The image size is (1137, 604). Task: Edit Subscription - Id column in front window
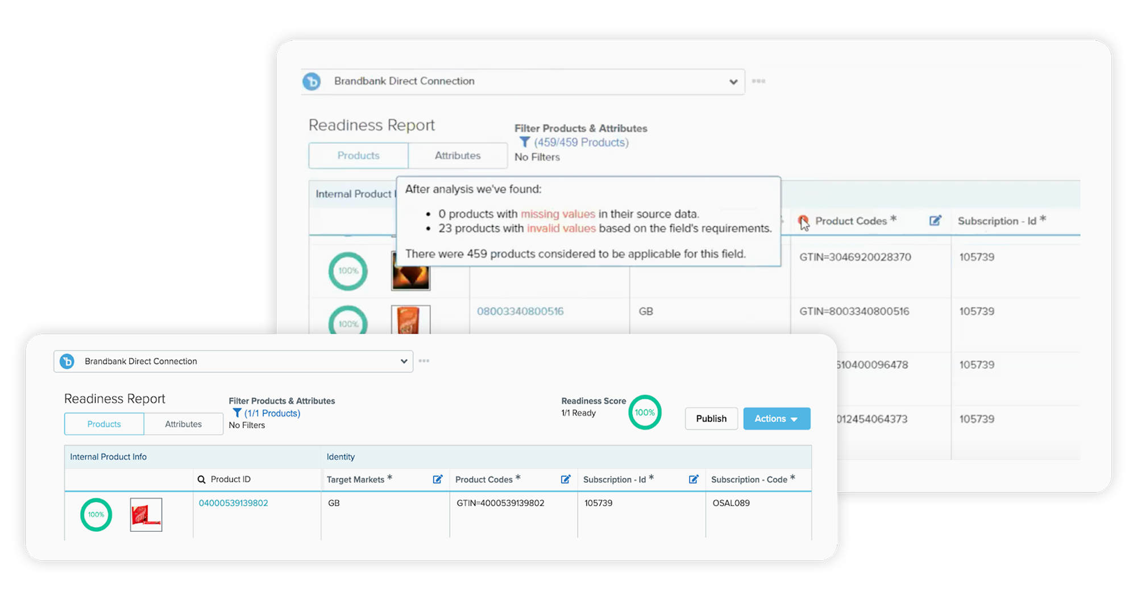click(x=694, y=480)
